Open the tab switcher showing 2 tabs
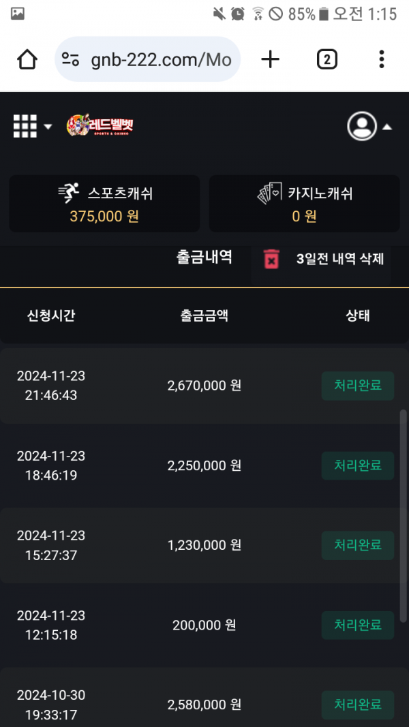The width and height of the screenshot is (409, 727). coord(327,60)
